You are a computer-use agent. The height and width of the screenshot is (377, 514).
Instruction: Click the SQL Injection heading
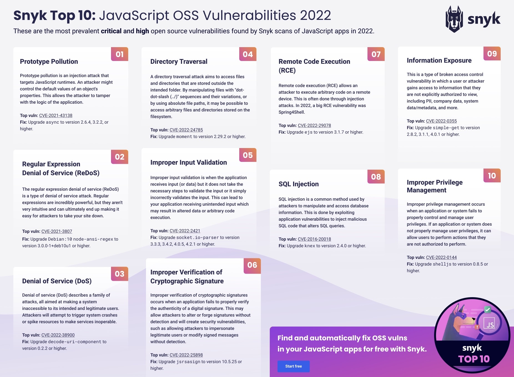click(x=299, y=184)
